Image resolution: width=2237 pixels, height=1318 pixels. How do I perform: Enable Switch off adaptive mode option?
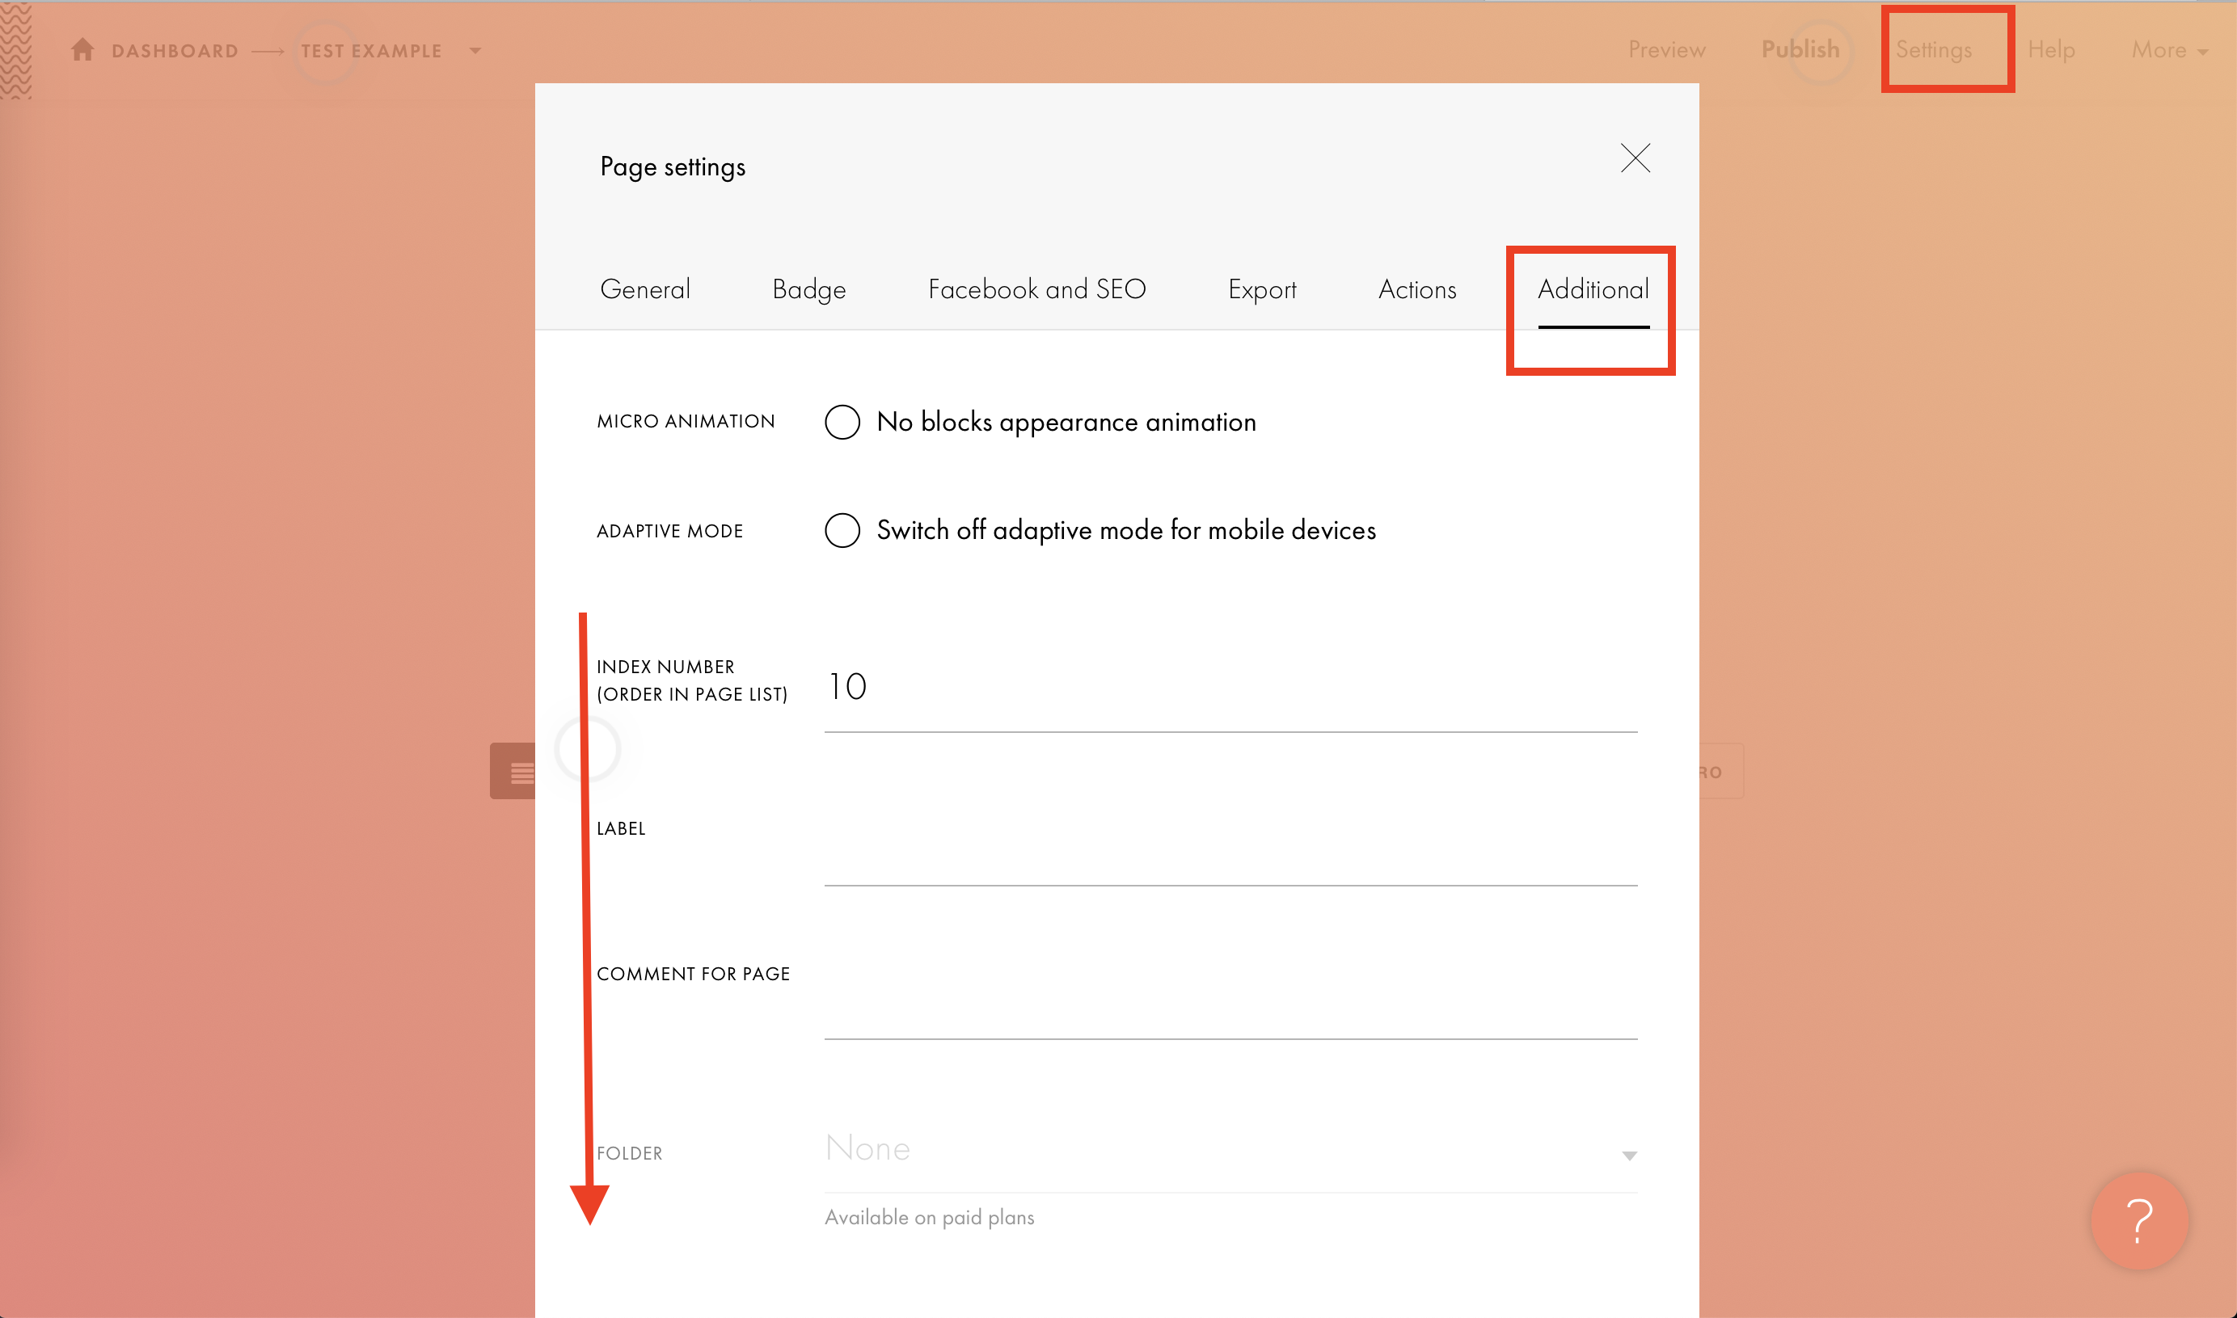point(842,530)
